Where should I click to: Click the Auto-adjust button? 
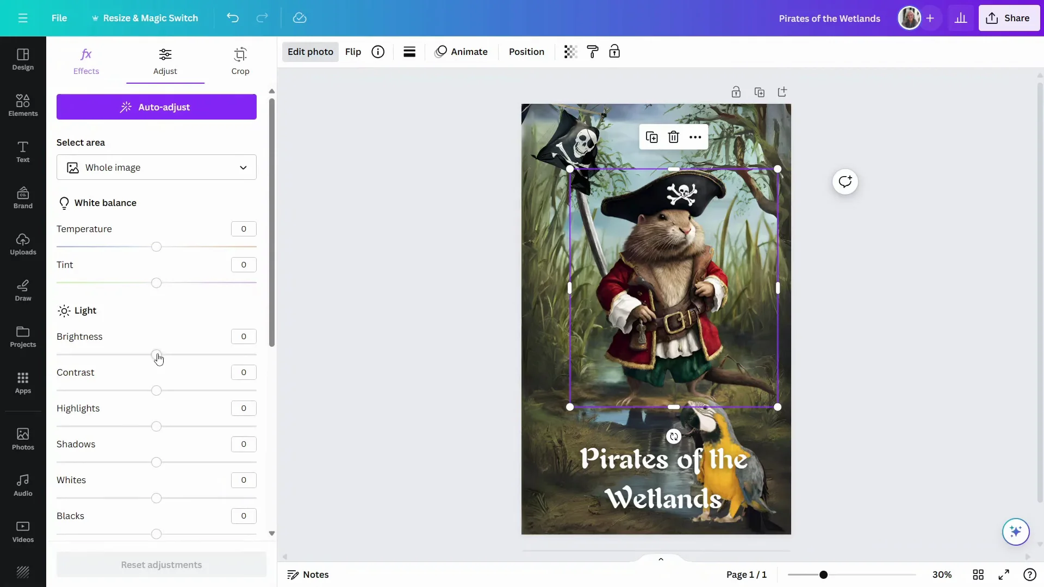[156, 107]
